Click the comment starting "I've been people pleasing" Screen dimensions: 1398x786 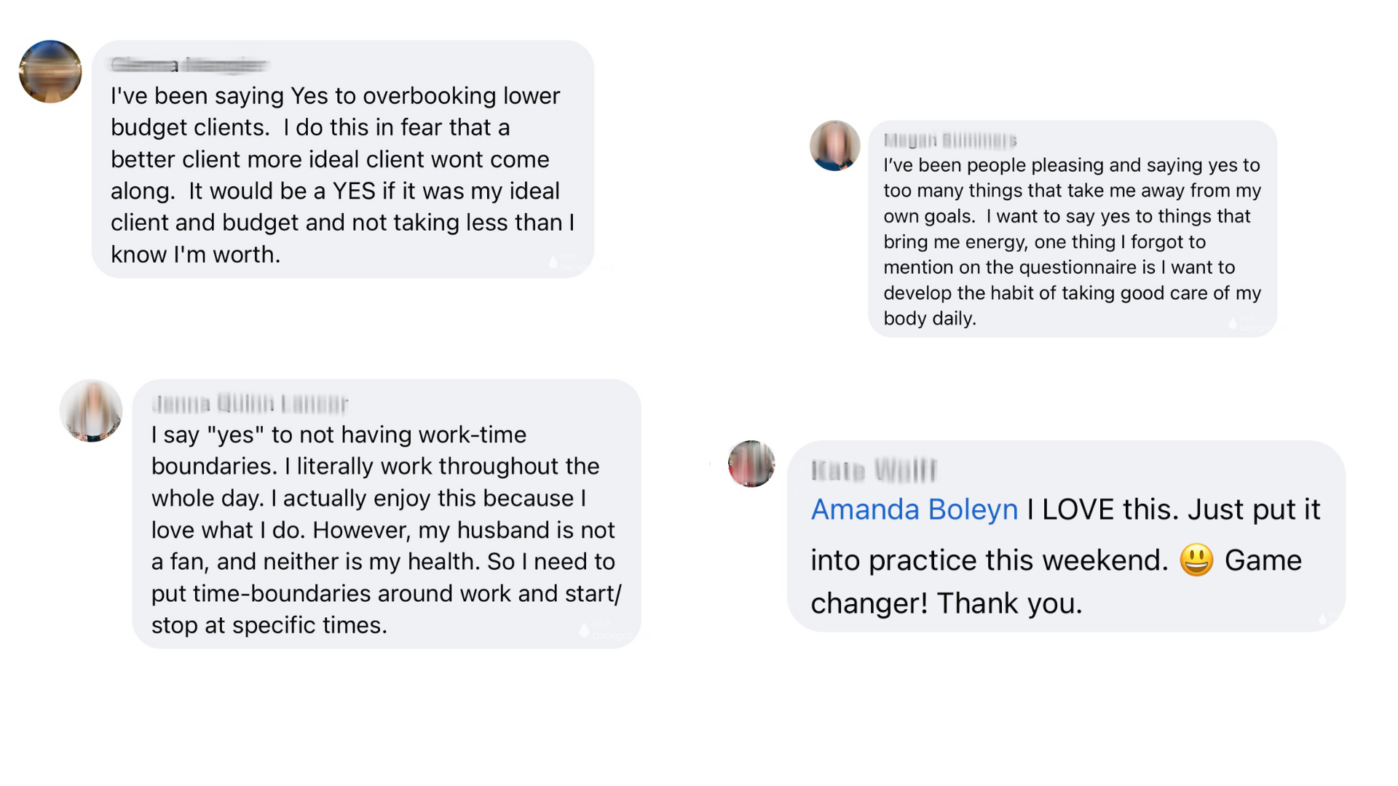[1072, 242]
